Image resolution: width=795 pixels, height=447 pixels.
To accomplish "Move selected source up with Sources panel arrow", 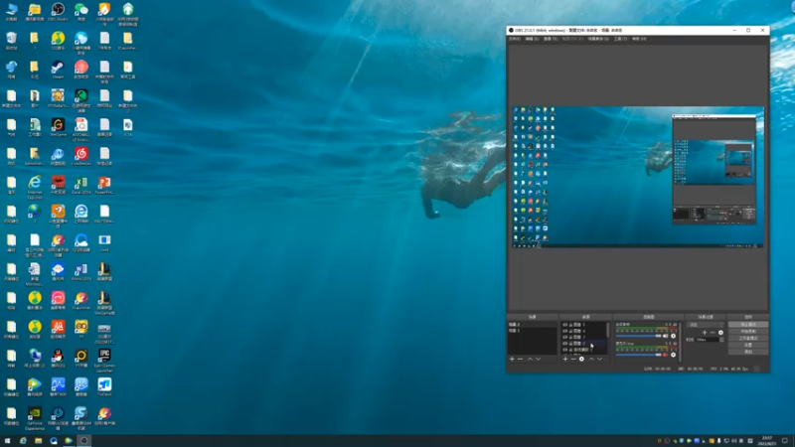I will (x=591, y=359).
